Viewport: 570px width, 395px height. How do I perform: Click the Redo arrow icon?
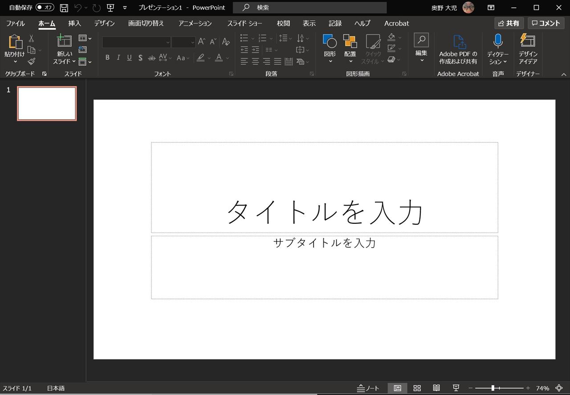point(96,8)
